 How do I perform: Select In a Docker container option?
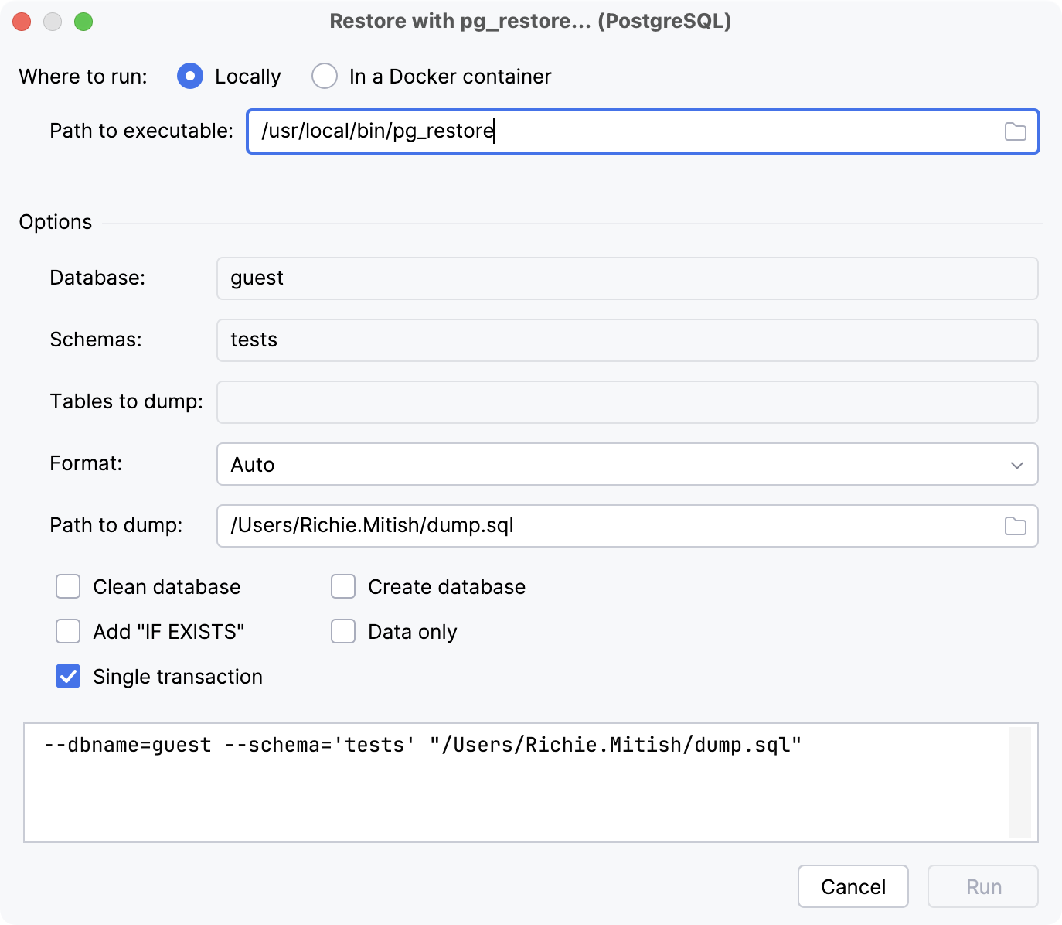[x=325, y=76]
